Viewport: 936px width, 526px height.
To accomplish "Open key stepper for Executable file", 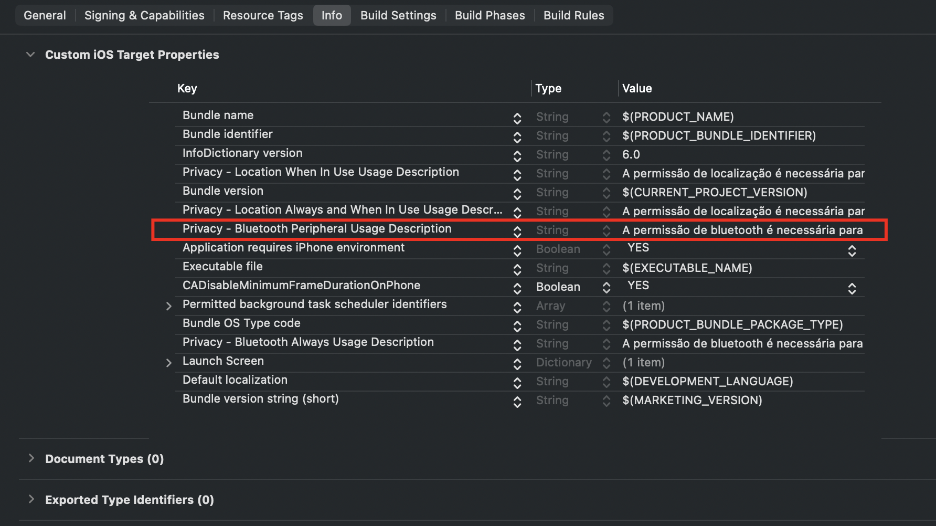I will pos(517,269).
